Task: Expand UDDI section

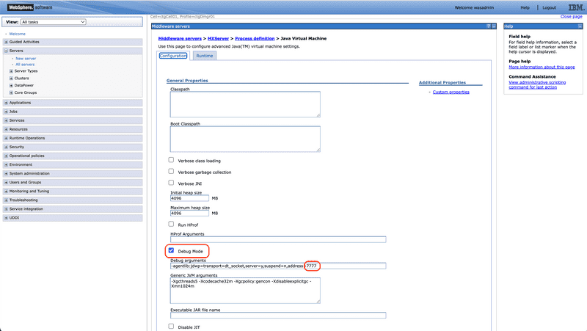Action: pos(6,218)
